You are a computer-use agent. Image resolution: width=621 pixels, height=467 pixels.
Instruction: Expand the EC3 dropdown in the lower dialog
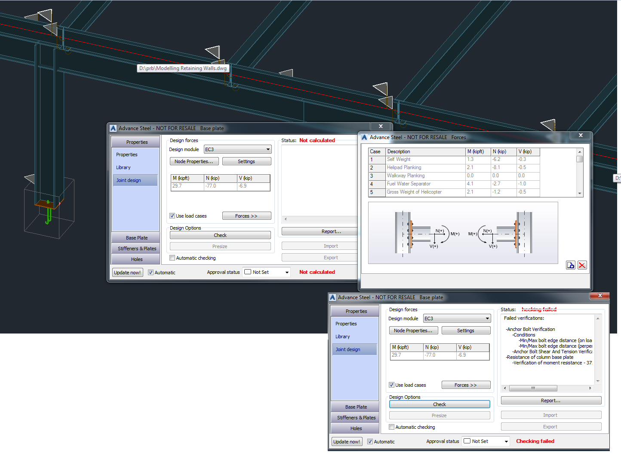(487, 318)
